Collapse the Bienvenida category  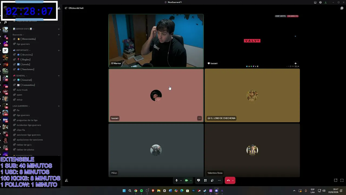click(18, 35)
